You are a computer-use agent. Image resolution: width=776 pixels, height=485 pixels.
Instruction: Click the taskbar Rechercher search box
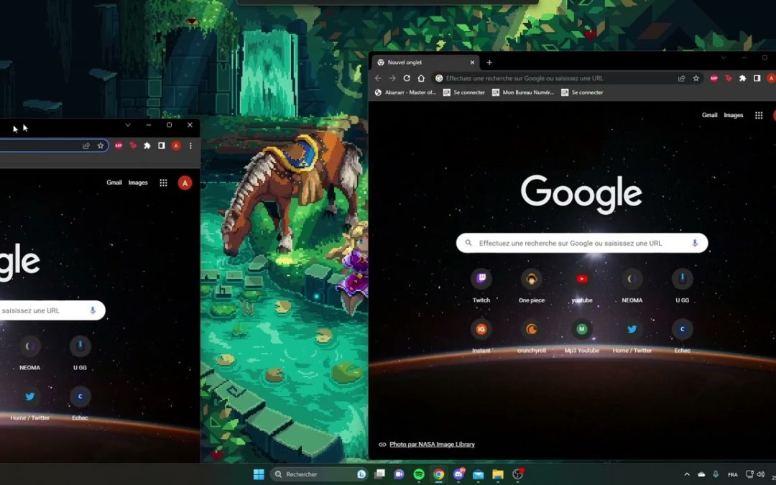click(x=320, y=474)
